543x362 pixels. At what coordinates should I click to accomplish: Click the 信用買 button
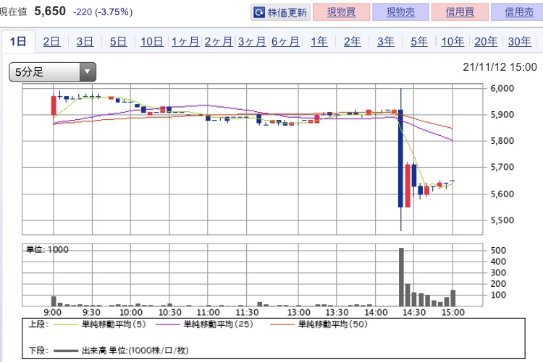[460, 12]
